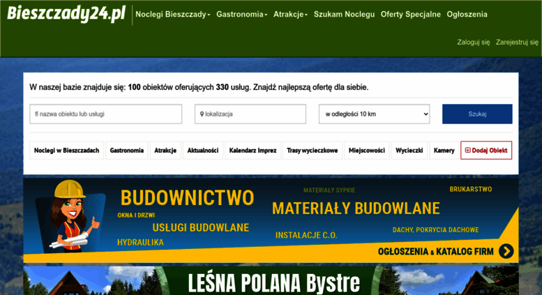Click the Bieszczady24.pl site logo
This screenshot has width=542, height=295.
tap(66, 14)
